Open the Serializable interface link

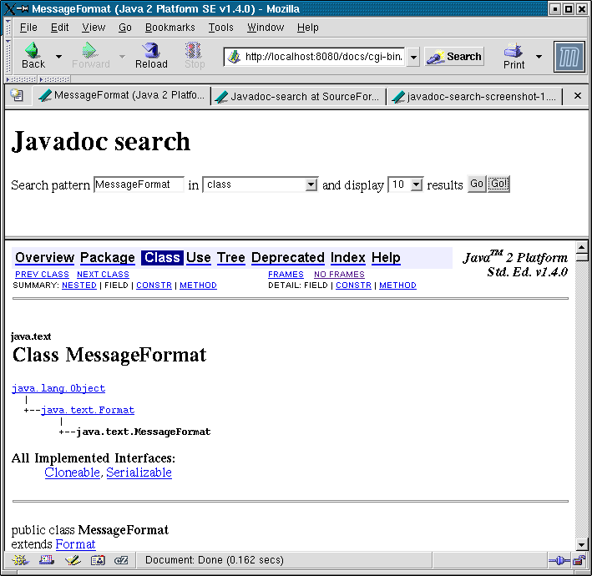point(139,472)
